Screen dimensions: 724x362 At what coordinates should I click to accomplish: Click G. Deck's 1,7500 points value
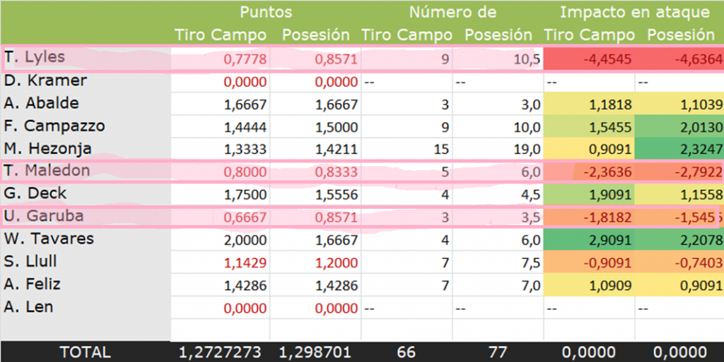[x=245, y=194]
